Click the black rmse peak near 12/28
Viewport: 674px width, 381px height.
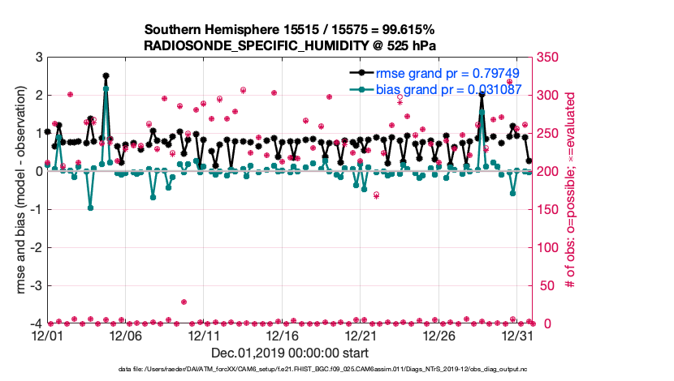[482, 94]
